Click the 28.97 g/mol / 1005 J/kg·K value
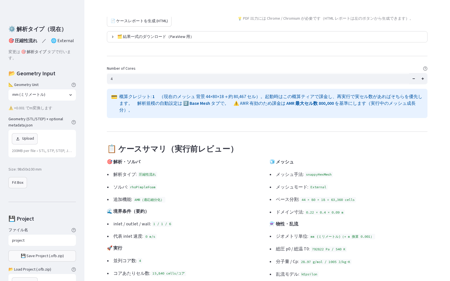This screenshot has width=450, height=281. (325, 262)
